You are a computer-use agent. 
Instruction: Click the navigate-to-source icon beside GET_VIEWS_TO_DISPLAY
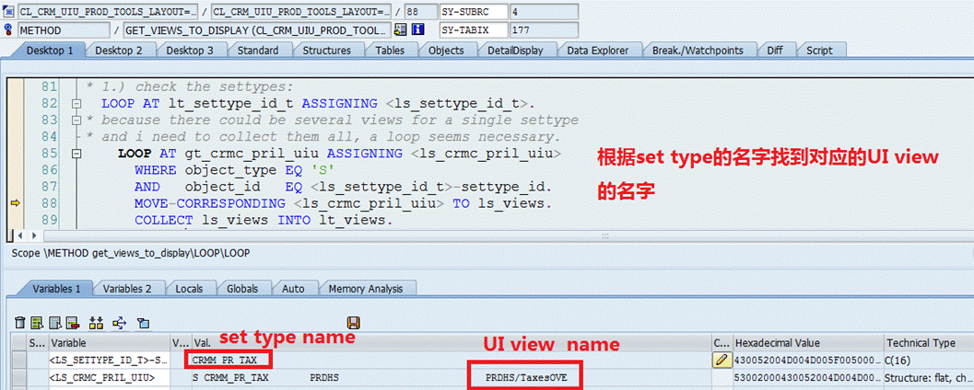401,29
